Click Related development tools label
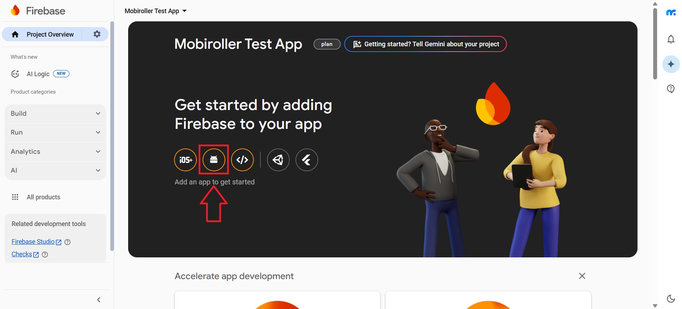Screen dimensions: 682x309 tap(49, 224)
